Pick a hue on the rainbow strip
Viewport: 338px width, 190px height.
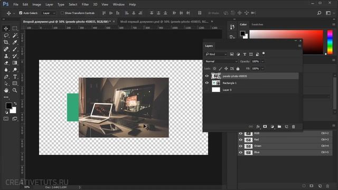tap(330, 42)
